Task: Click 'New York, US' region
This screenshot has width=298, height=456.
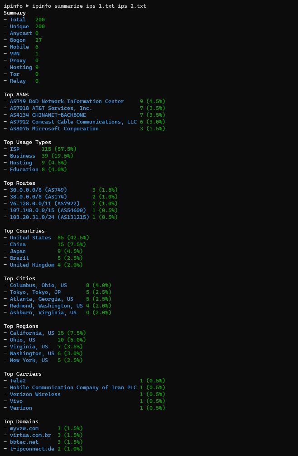Action: click(x=29, y=360)
